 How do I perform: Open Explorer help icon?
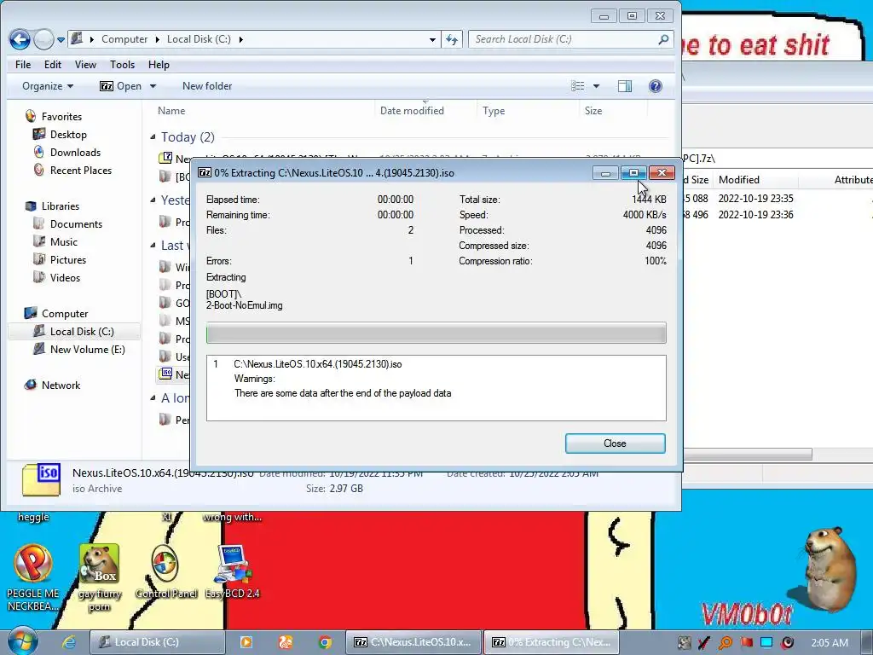[x=656, y=86]
